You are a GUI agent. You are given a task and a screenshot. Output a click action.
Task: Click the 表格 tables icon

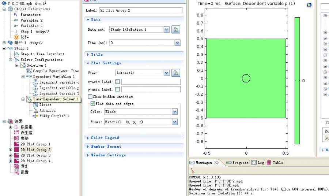pos(16,138)
